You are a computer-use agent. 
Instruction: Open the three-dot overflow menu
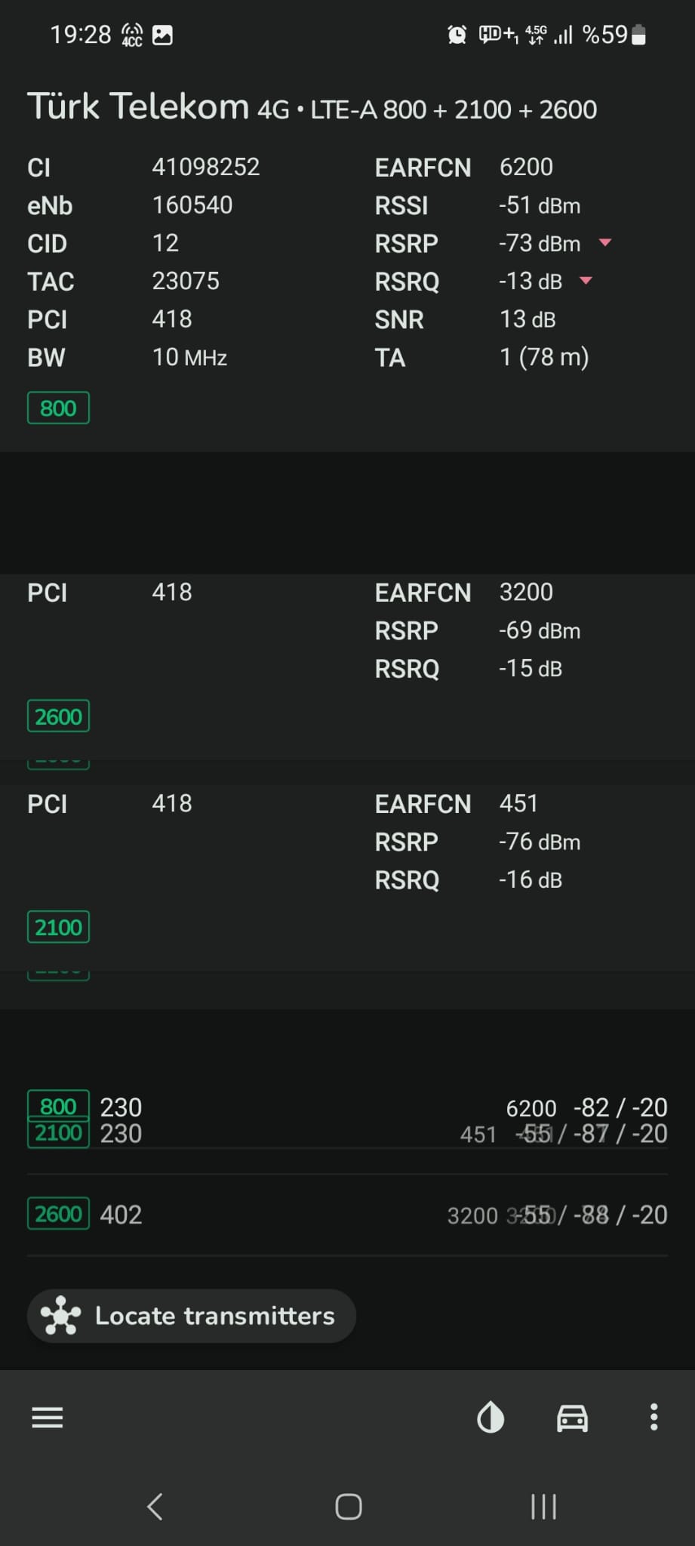(x=653, y=1418)
